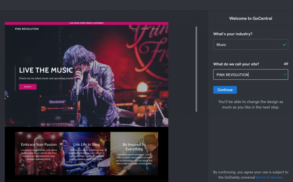Go to Contact in the preview navigation
Image resolution: width=293 pixels, height=182 pixels.
coord(145,29)
